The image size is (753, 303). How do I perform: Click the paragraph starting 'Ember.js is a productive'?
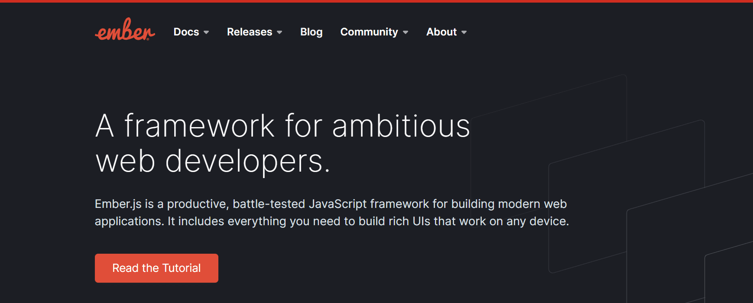pyautogui.click(x=332, y=213)
